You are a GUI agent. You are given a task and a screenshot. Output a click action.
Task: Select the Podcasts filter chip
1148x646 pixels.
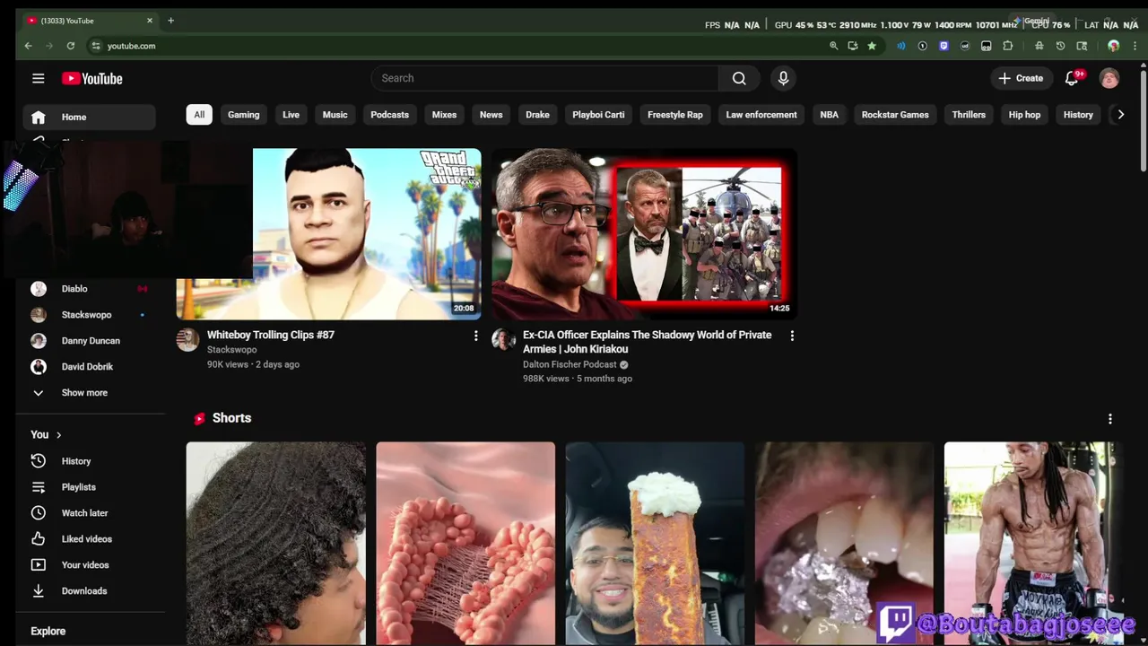[x=389, y=115]
